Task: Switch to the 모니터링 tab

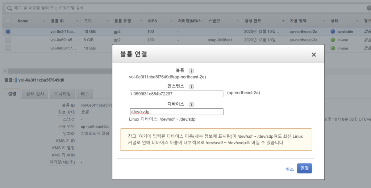Action: point(62,94)
